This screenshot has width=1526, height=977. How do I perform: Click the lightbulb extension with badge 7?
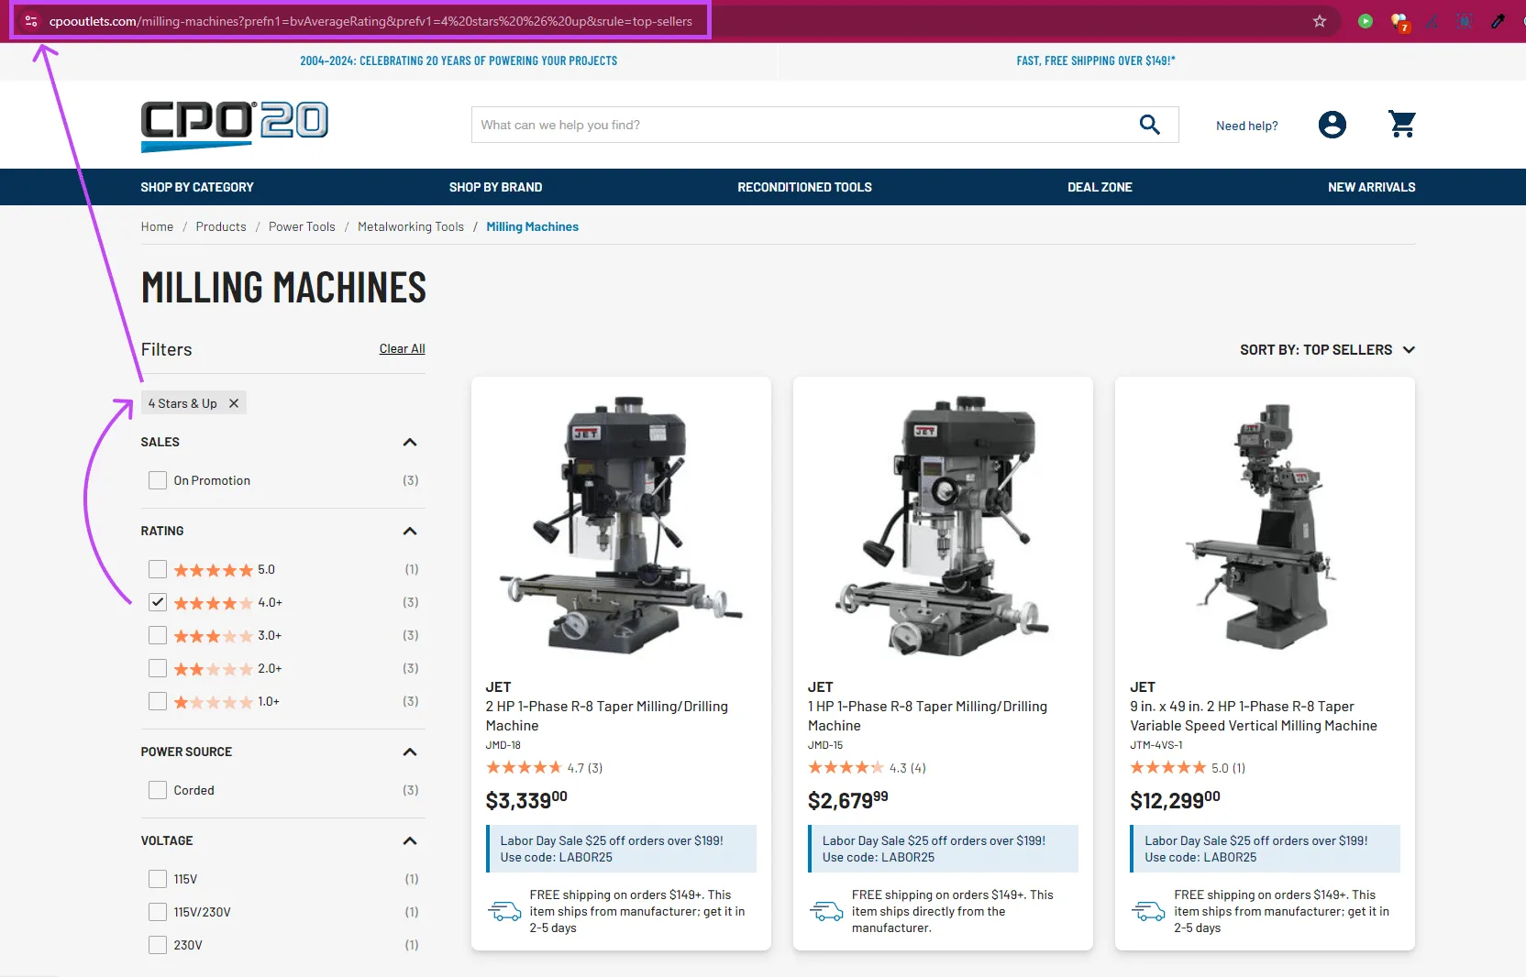click(x=1399, y=21)
